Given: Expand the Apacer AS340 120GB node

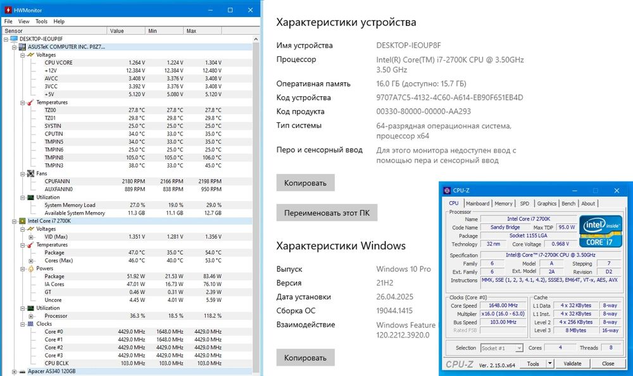Looking at the screenshot, I should [14, 372].
